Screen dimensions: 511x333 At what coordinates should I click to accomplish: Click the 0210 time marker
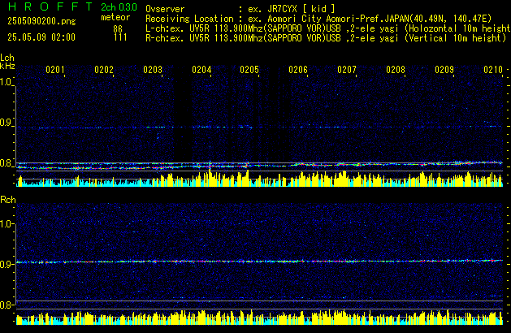pyautogui.click(x=493, y=70)
